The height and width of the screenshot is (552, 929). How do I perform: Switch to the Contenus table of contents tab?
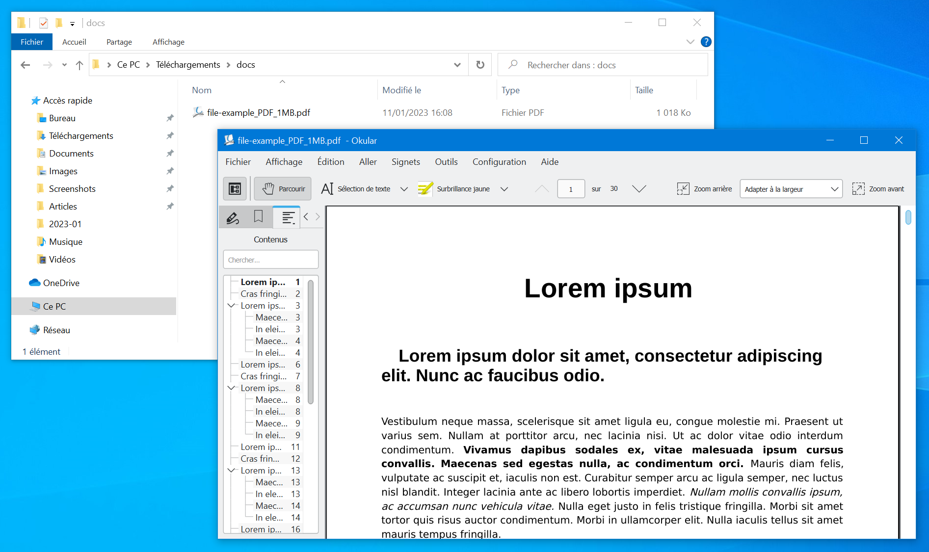[x=287, y=217]
